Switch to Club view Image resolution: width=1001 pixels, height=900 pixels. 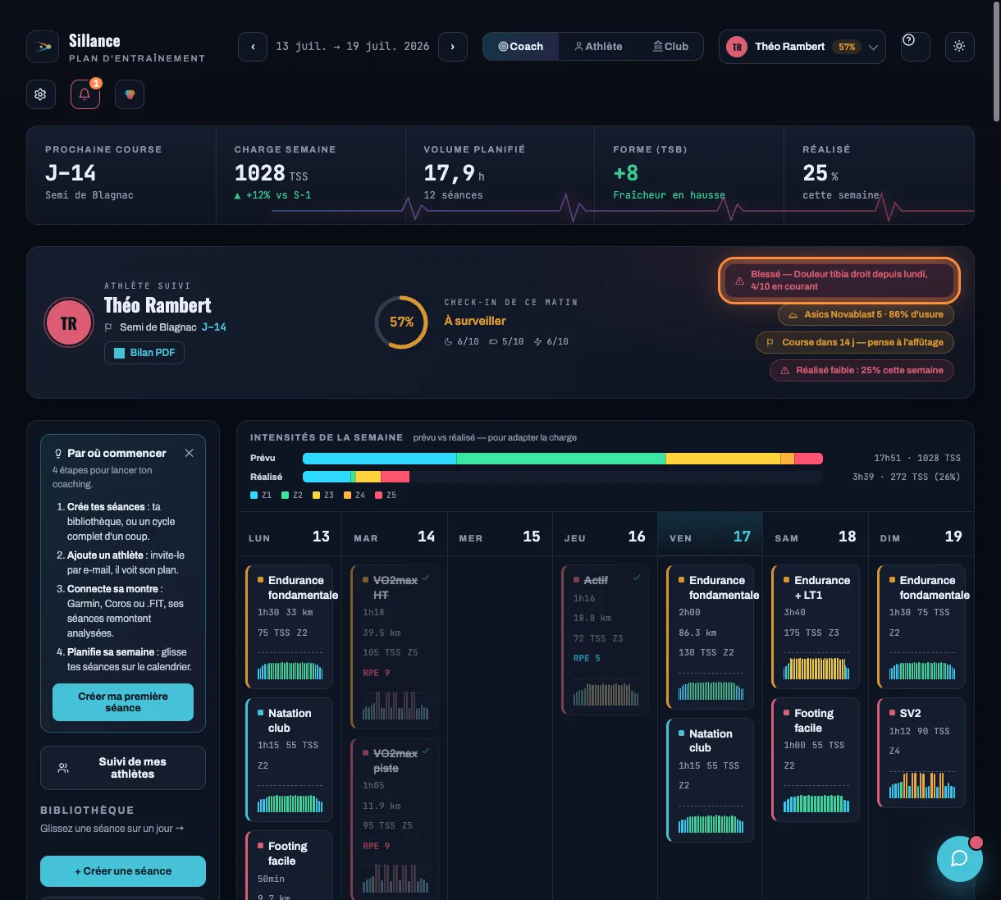(670, 47)
